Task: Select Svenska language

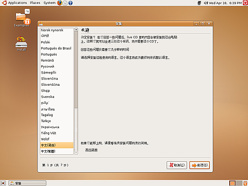Action: click(x=57, y=97)
